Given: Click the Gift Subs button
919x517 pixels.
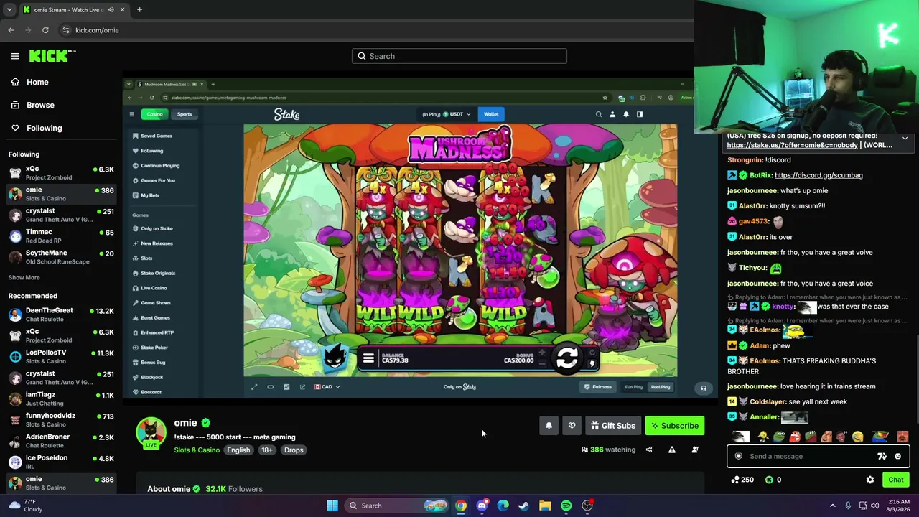Looking at the screenshot, I should pos(612,426).
